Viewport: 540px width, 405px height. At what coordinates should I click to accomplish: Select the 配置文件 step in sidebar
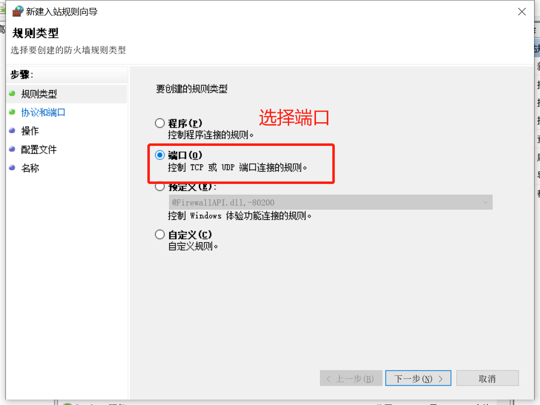tap(39, 149)
